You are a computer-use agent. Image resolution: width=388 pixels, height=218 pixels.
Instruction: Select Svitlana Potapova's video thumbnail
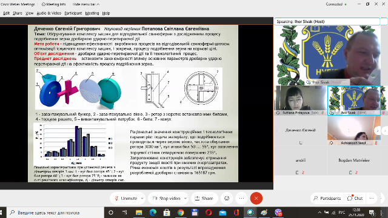(x=301, y=101)
